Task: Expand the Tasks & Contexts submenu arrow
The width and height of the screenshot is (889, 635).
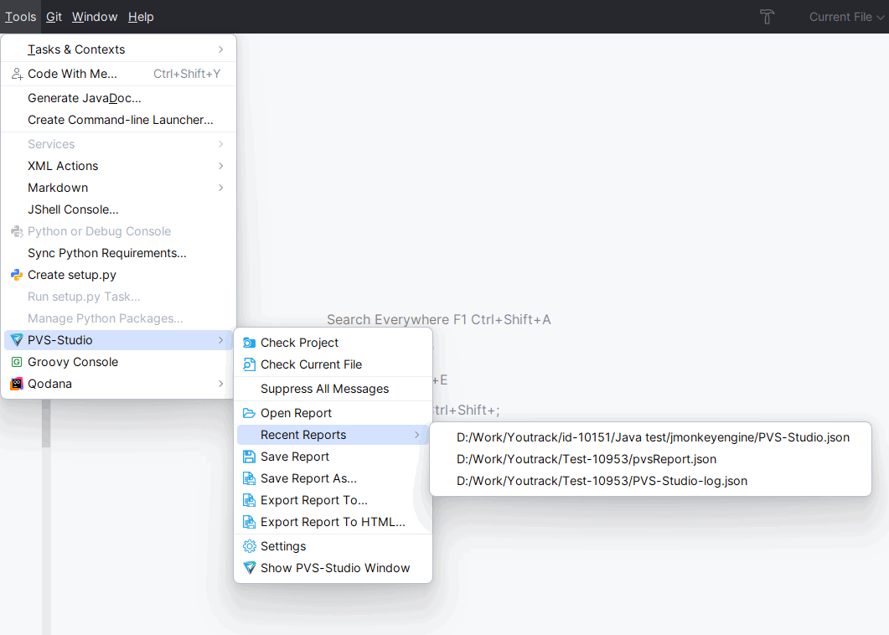Action: 220,49
